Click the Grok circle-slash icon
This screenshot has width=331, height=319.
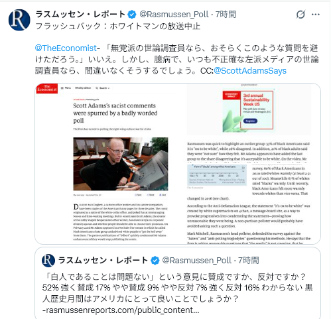(x=300, y=15)
